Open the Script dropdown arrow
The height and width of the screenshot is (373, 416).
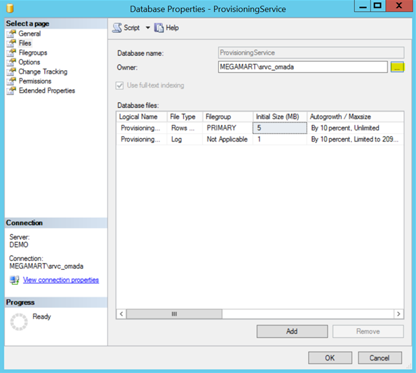click(x=147, y=27)
